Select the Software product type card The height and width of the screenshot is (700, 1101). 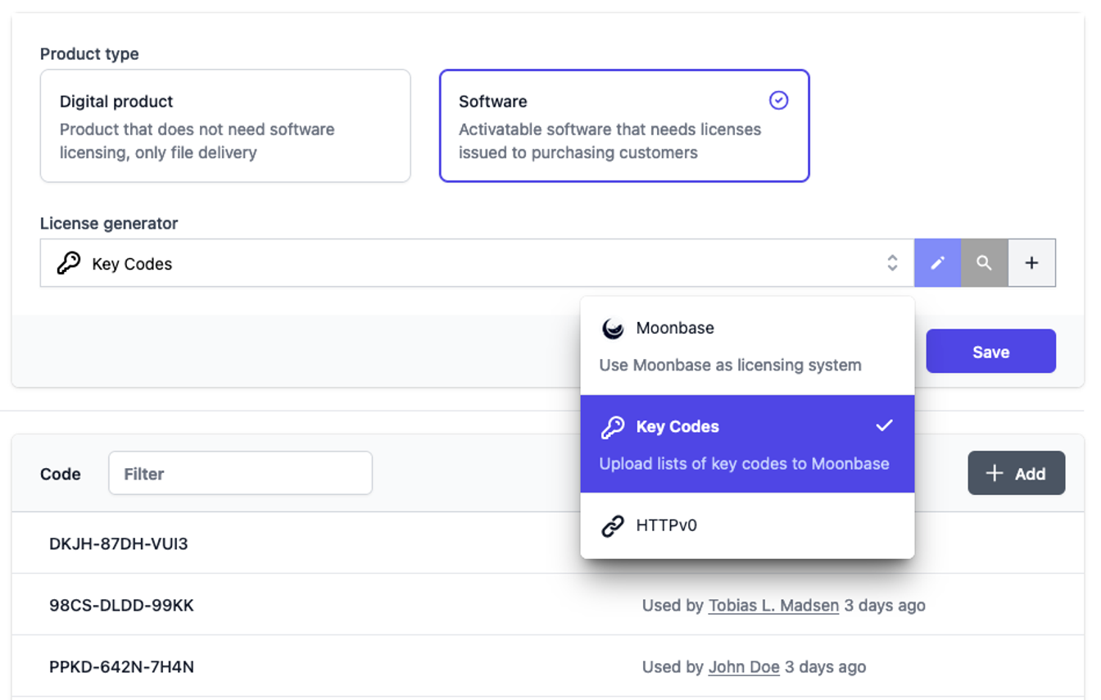[624, 125]
